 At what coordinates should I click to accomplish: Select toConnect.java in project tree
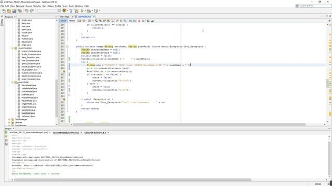pyautogui.click(x=28, y=116)
